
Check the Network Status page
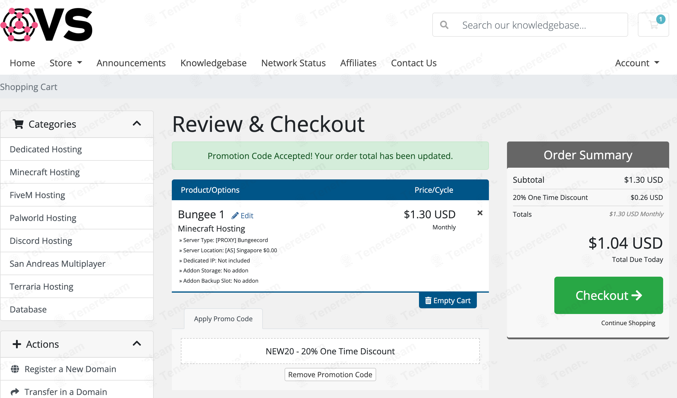(x=293, y=63)
